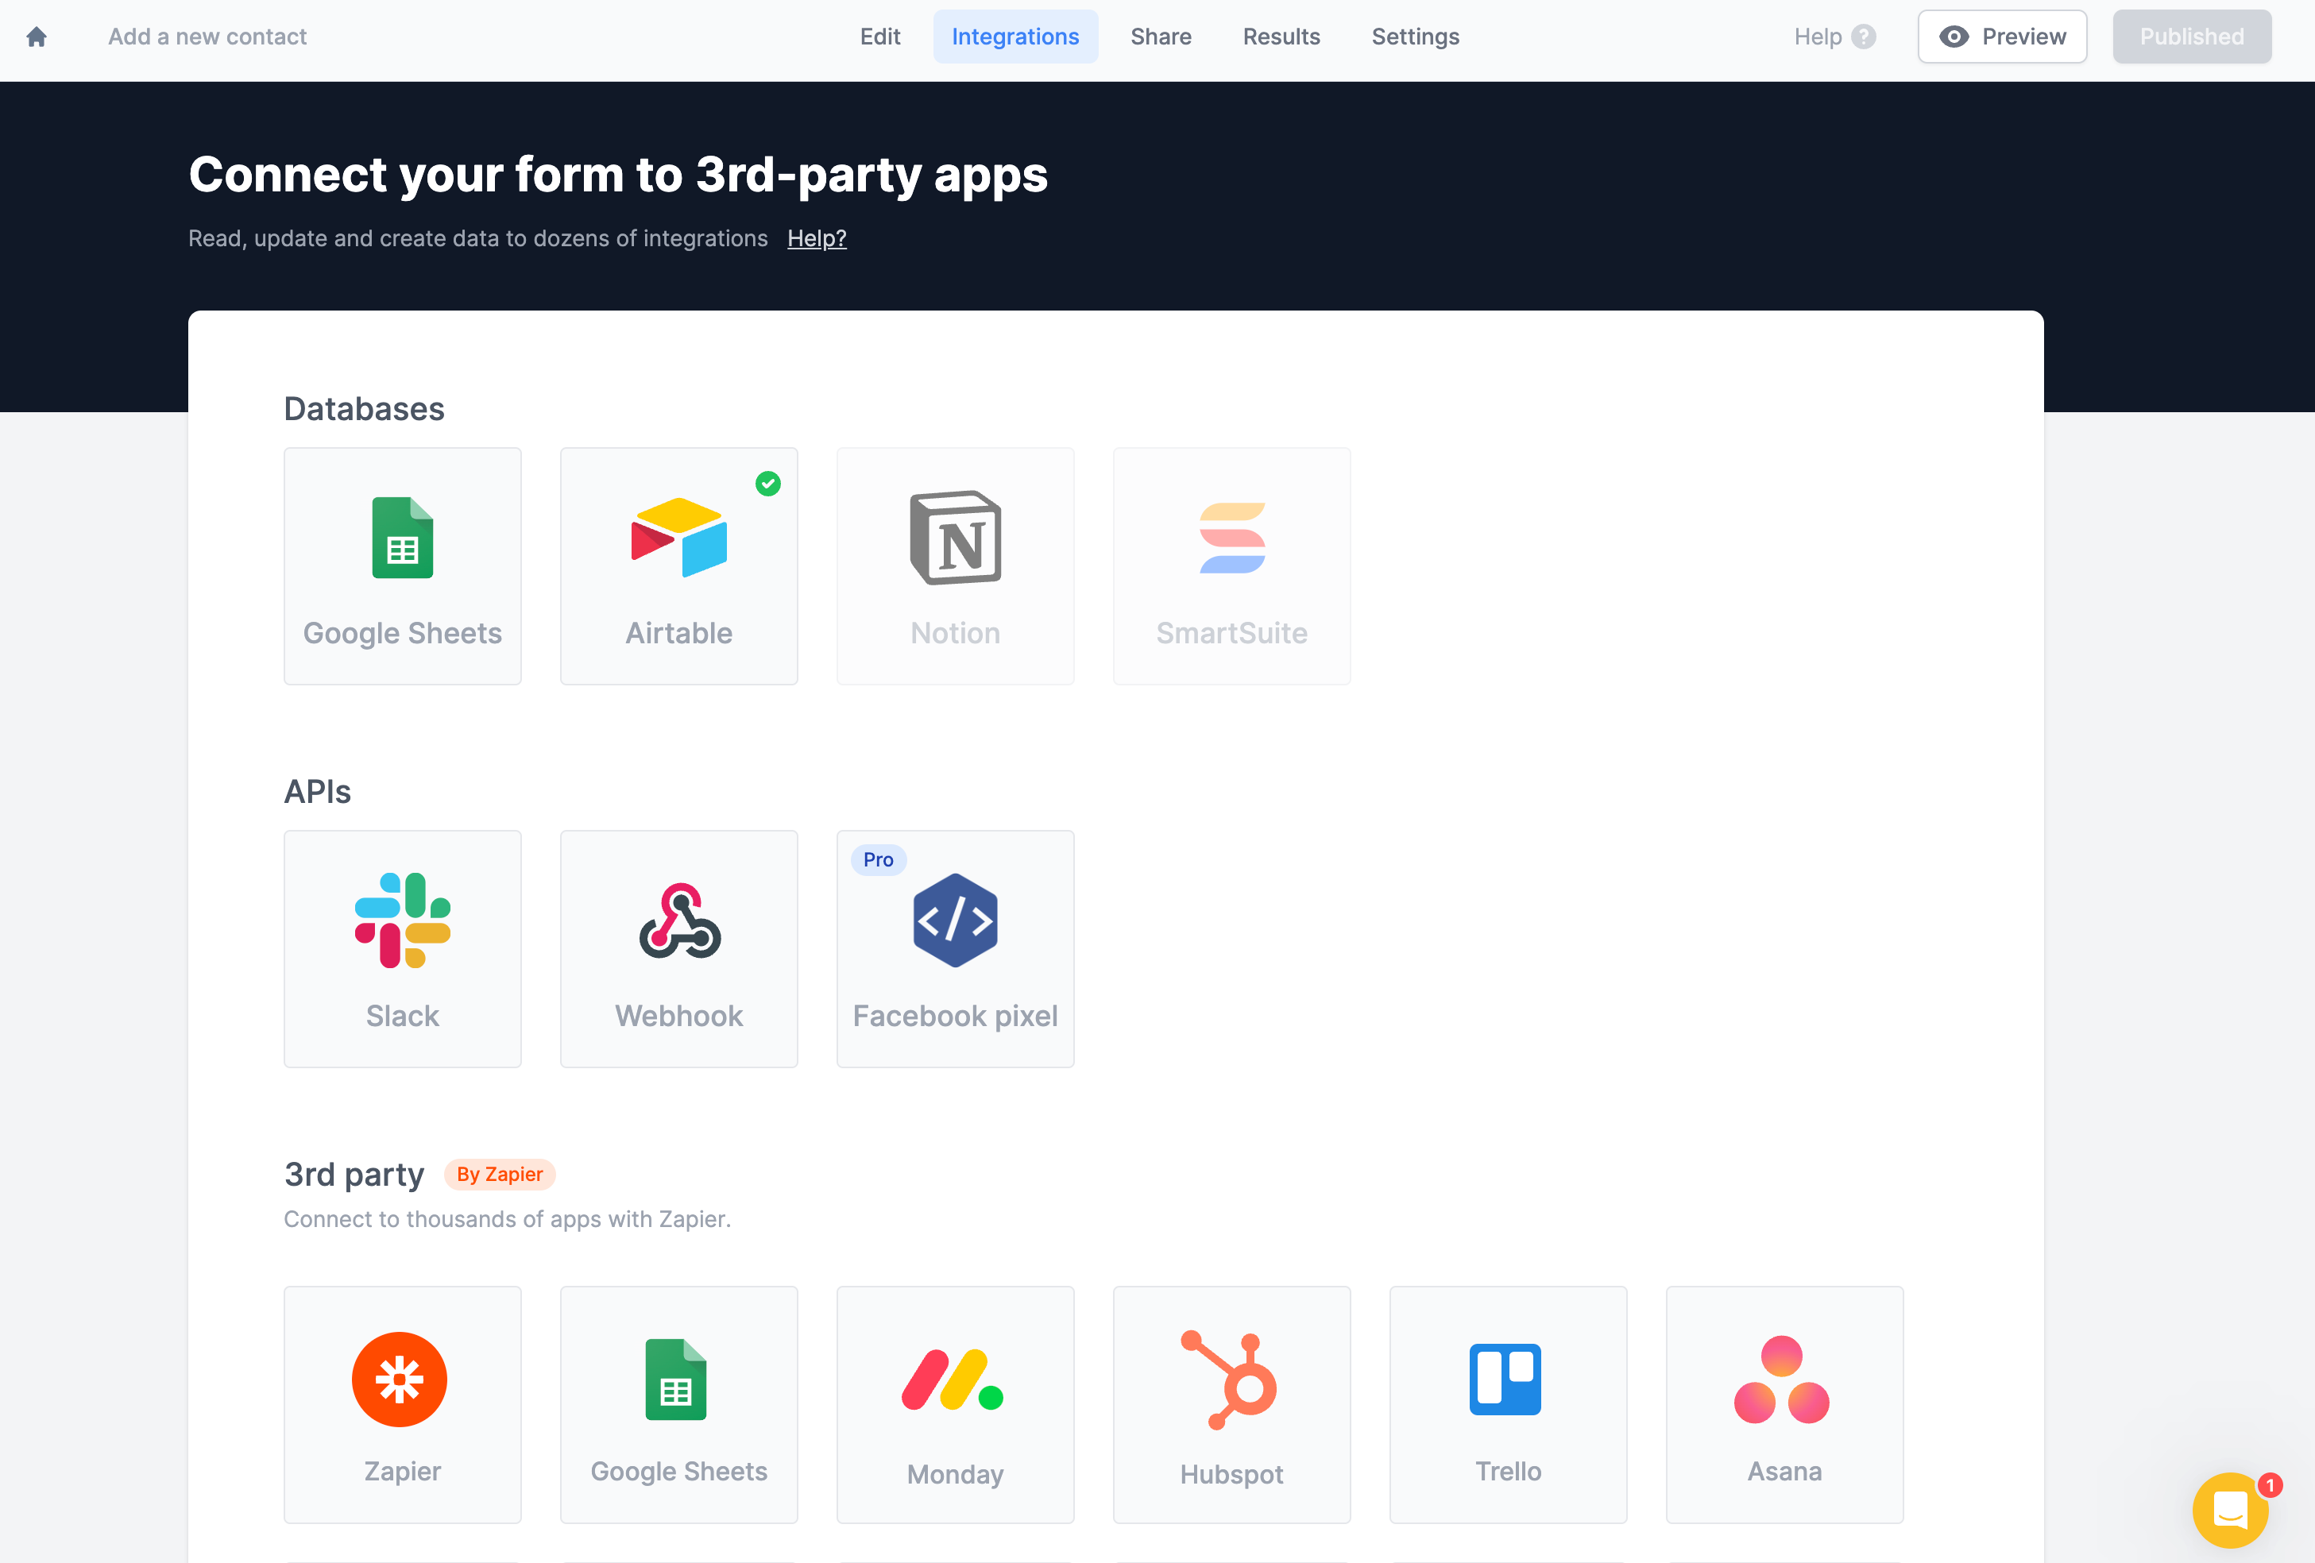Click the Published button
The width and height of the screenshot is (2315, 1563).
point(2192,37)
